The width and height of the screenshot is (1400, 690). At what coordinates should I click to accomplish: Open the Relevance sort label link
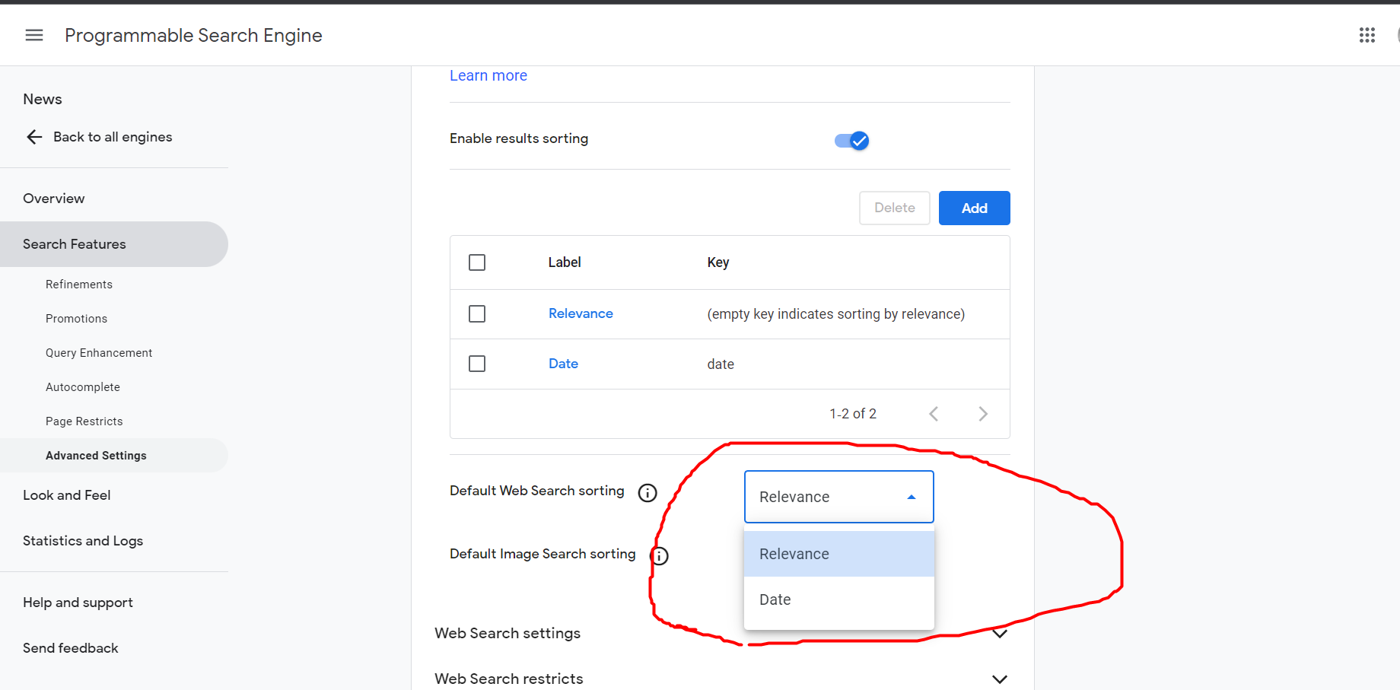coord(581,313)
